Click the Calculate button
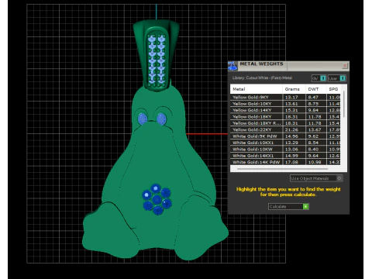Viewport: 372px width, 279px height. click(288, 206)
